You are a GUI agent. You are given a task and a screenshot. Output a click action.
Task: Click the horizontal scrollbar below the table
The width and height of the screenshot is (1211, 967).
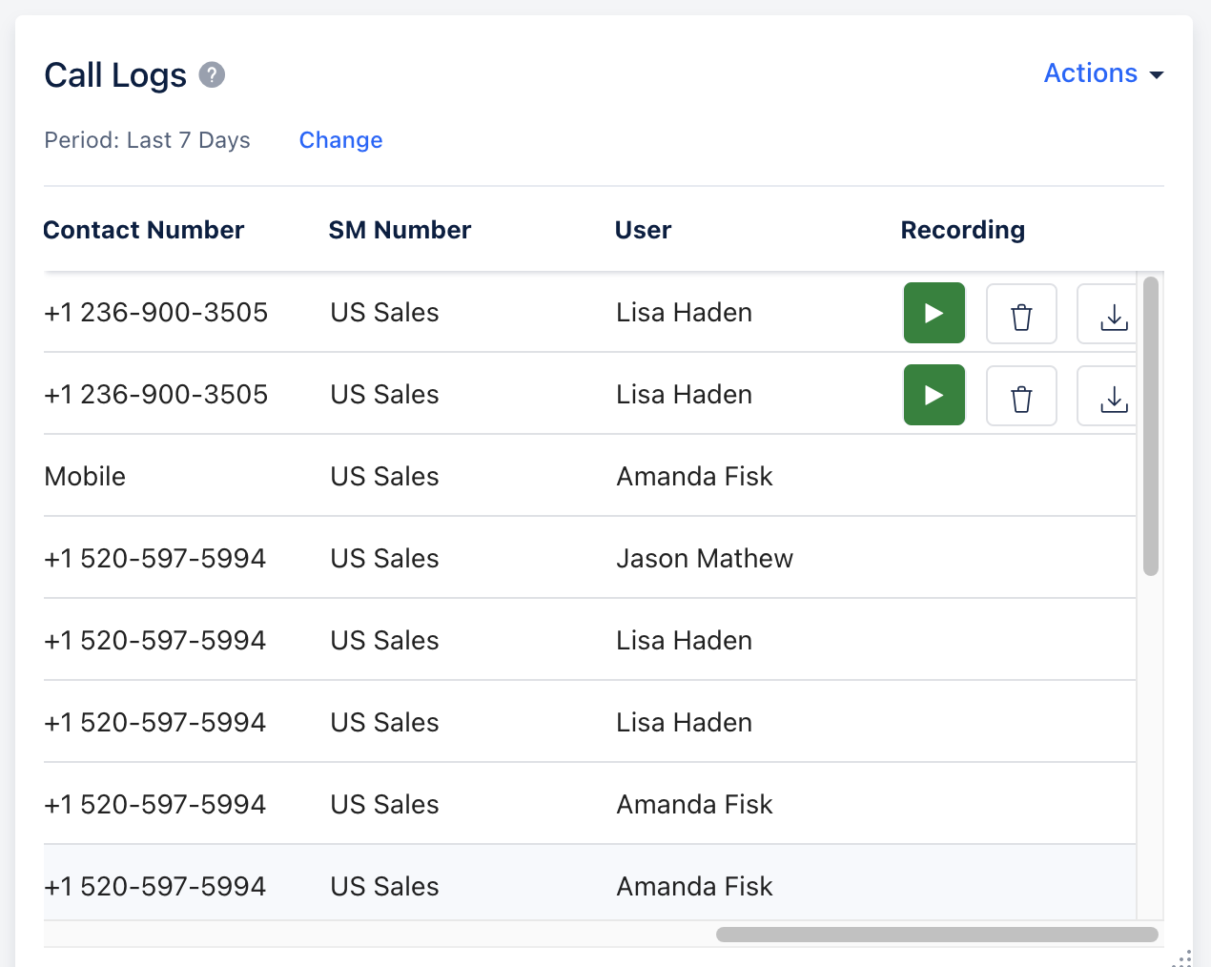click(937, 935)
